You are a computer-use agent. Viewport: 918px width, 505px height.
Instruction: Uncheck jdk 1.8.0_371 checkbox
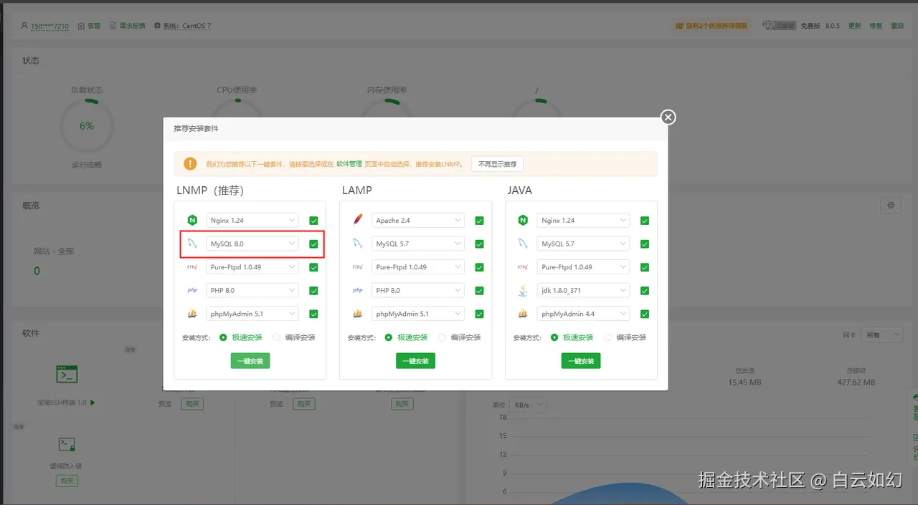645,290
